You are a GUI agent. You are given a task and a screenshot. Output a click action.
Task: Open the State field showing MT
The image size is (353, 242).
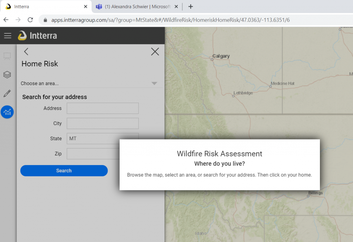[102, 139]
